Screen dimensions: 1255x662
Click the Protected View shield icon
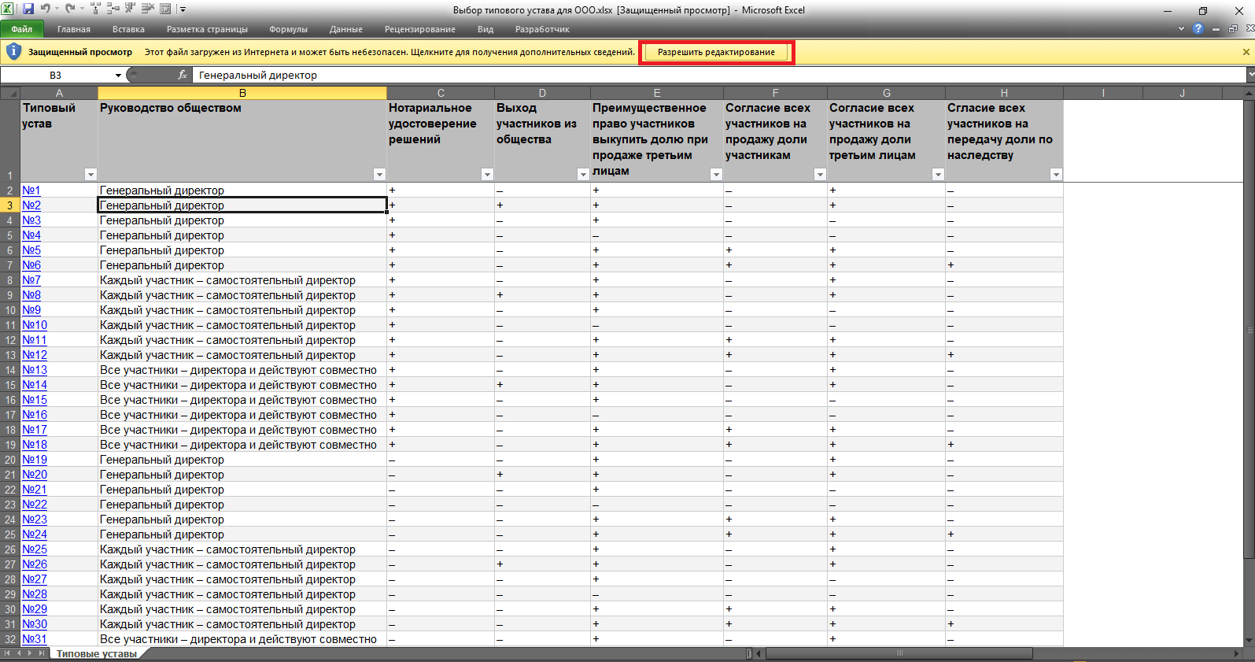(x=13, y=52)
